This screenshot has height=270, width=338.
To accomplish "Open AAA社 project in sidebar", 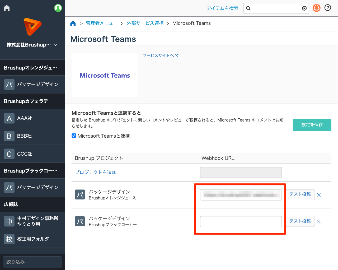I will [x=25, y=118].
